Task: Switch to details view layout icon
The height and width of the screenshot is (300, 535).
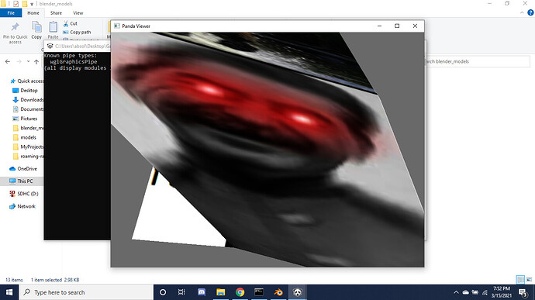Action: (520, 280)
